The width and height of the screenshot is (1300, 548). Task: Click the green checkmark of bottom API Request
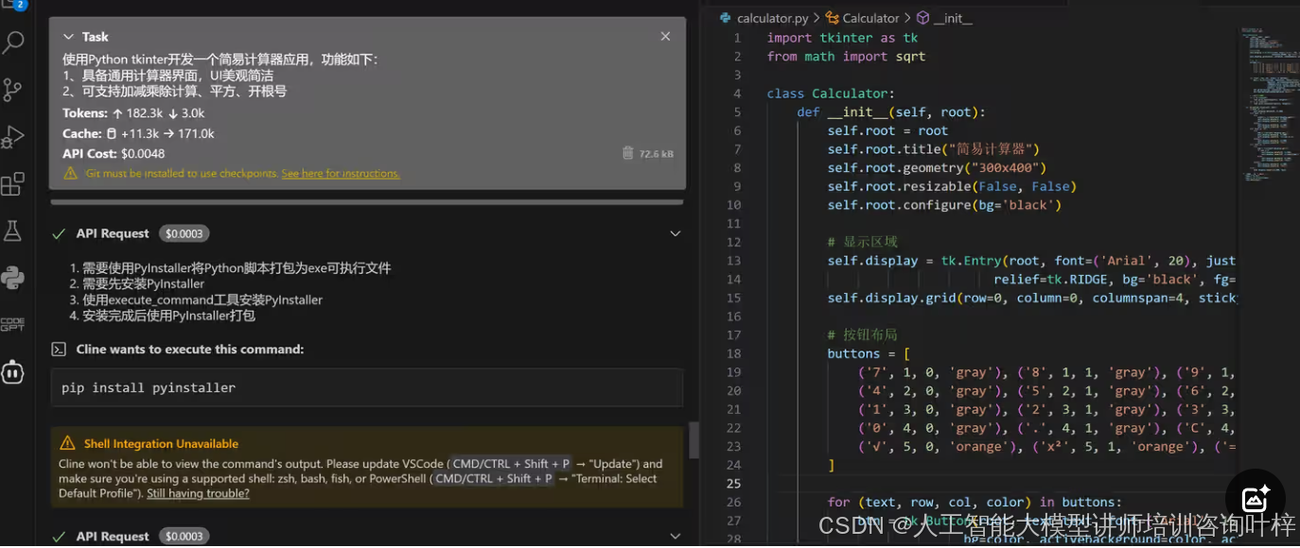(59, 536)
